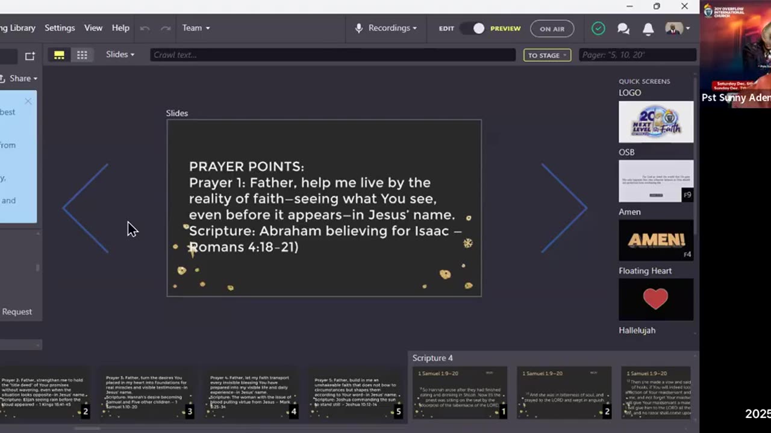Click the main slide preview
The width and height of the screenshot is (771, 433).
click(324, 208)
